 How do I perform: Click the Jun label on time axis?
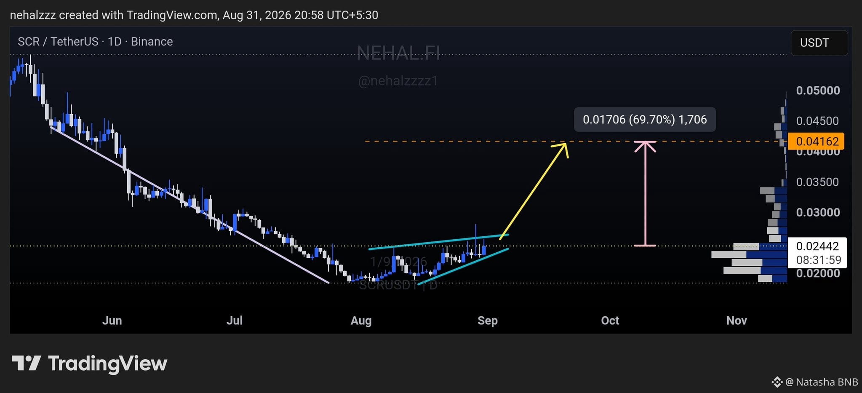click(x=112, y=321)
